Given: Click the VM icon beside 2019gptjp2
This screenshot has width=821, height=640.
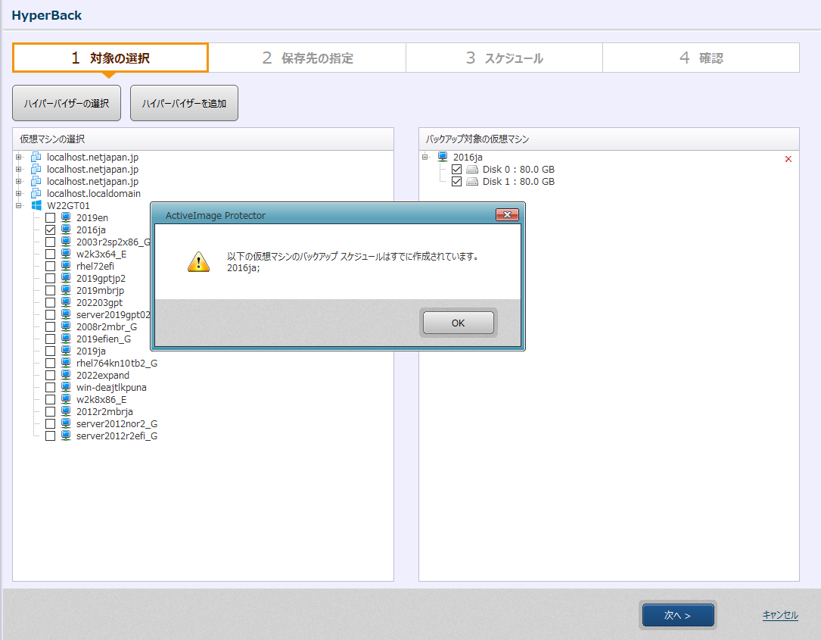Looking at the screenshot, I should click(x=65, y=278).
